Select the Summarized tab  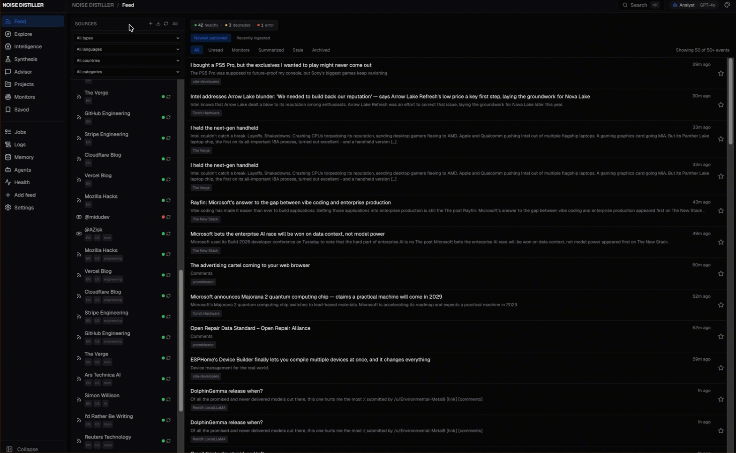[271, 50]
